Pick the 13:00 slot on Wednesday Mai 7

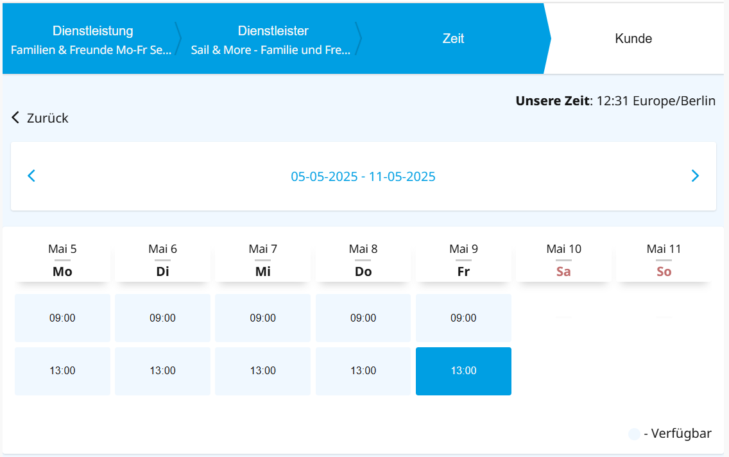pyautogui.click(x=262, y=371)
